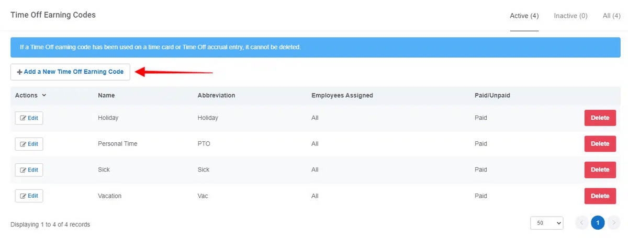The width and height of the screenshot is (628, 238).
Task: Switch to the Inactive (0) tab
Action: tap(570, 16)
